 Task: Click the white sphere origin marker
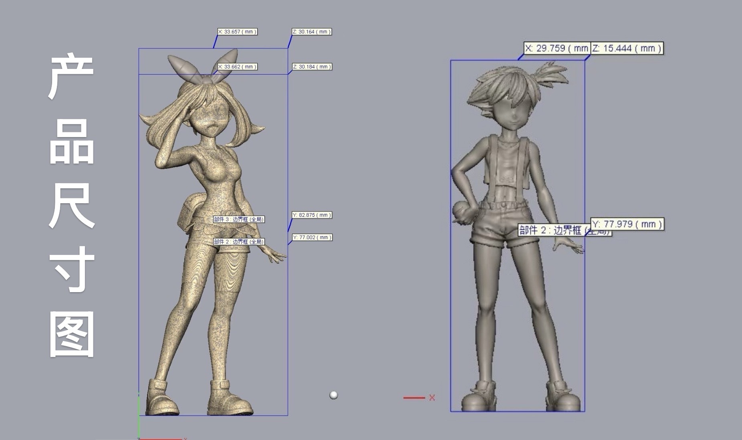(333, 395)
